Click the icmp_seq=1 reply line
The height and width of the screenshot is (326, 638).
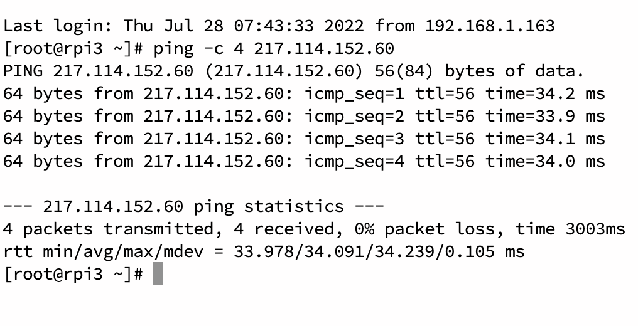click(304, 94)
